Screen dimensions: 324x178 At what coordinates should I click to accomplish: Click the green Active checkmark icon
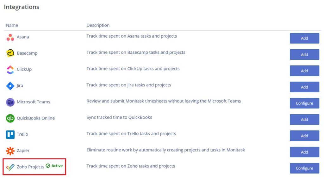click(x=48, y=166)
